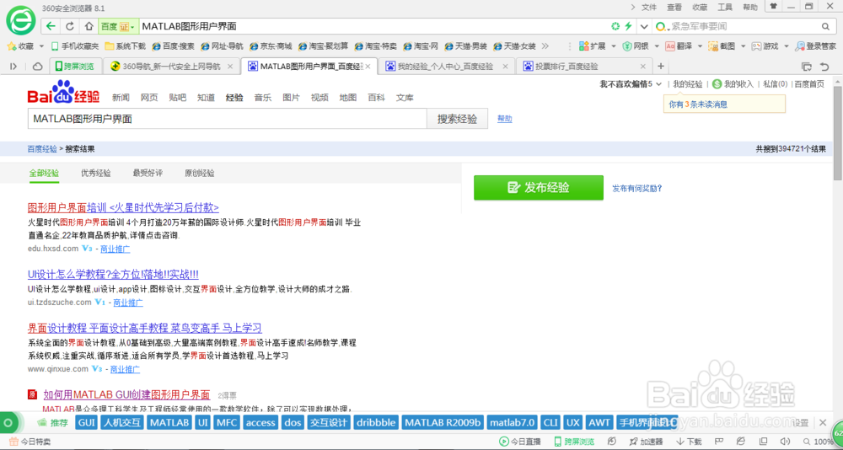Open the 文件 menu
The image size is (843, 450).
(649, 7)
